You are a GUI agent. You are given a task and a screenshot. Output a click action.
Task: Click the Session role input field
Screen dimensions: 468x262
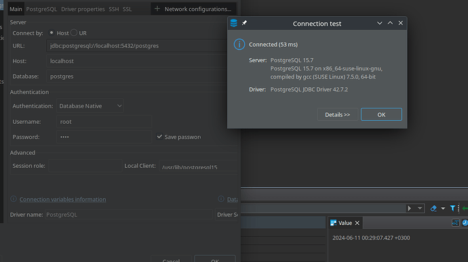coord(85,166)
